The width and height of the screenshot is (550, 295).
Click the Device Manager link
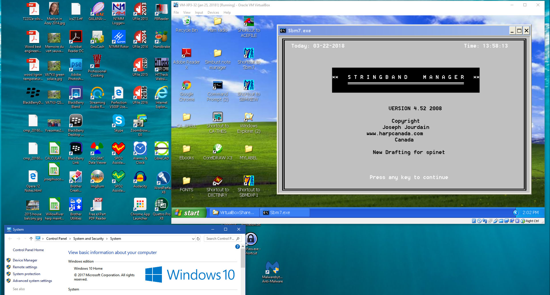(25, 260)
